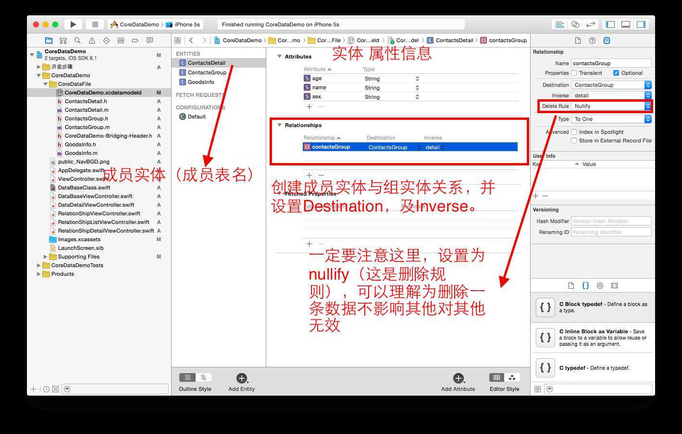The height and width of the screenshot is (434, 682).
Task: Open ContactsDetail.h file
Action: 86,101
